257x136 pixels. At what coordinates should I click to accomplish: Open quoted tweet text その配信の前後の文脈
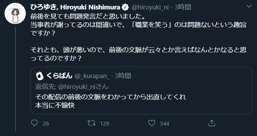[x=110, y=97]
